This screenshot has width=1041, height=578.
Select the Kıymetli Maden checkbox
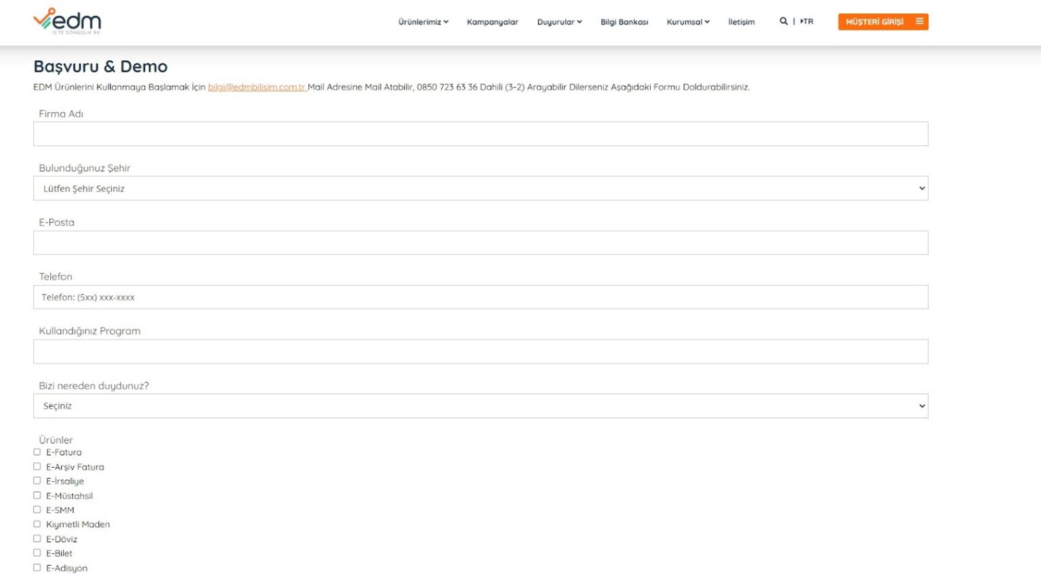pyautogui.click(x=37, y=525)
